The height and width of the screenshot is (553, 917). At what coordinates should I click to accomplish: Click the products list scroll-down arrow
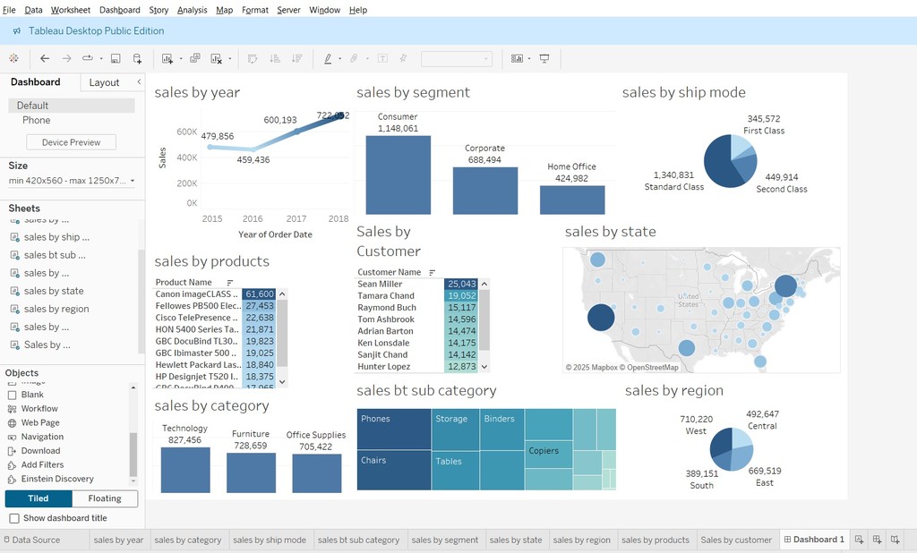pos(282,382)
